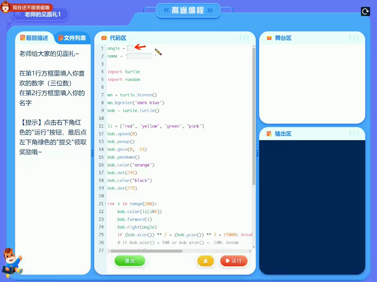Click the wn.bgcolor('dark blue') line
The height and width of the screenshot is (282, 377).
click(x=136, y=103)
